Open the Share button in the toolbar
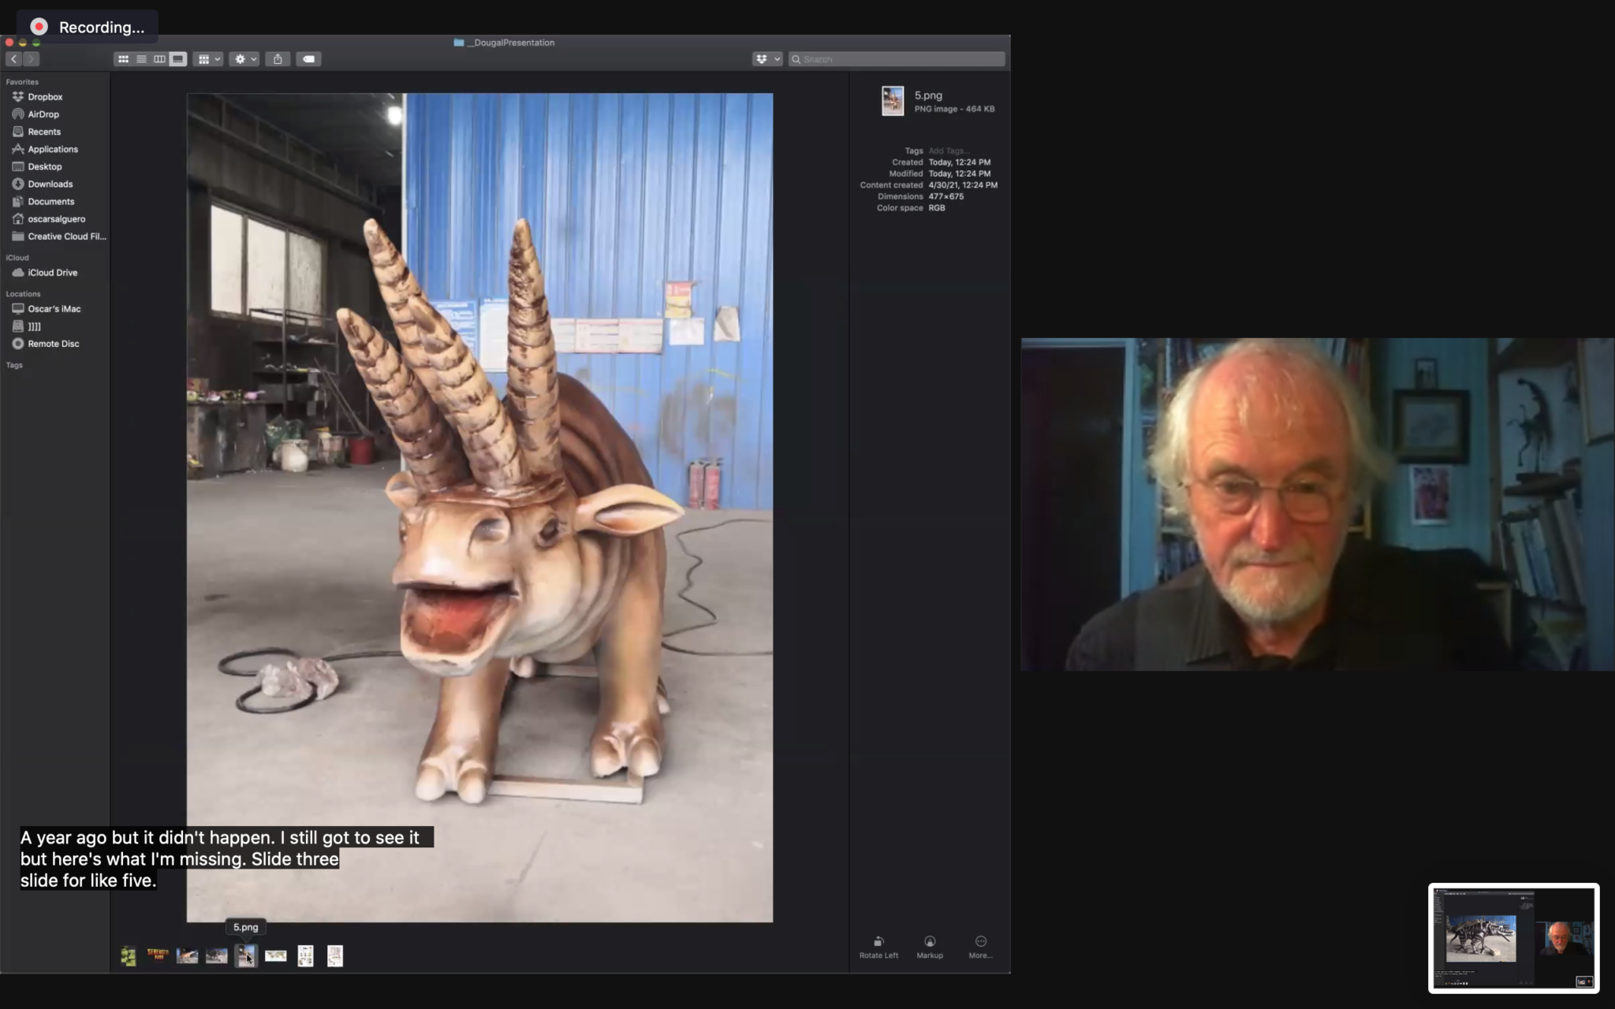The width and height of the screenshot is (1615, 1009). (x=278, y=59)
